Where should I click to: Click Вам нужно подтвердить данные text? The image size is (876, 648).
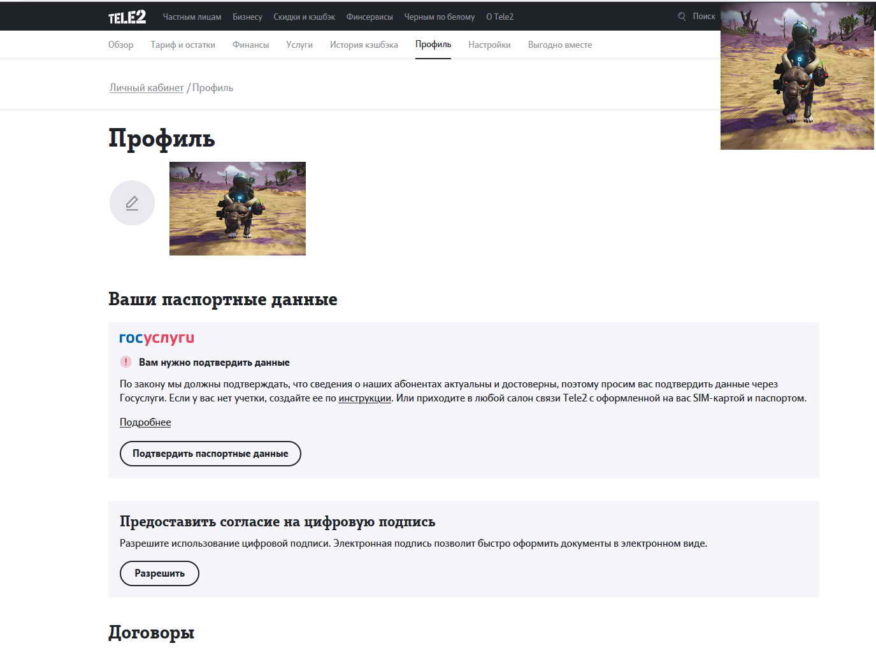pos(214,363)
